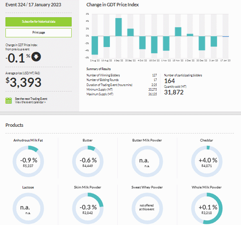Click the Butter price $4,449
Viewport: 241px width, 225px height.
click(x=88, y=166)
